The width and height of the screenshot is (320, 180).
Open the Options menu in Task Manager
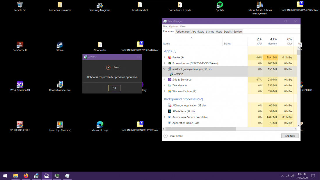173,26
